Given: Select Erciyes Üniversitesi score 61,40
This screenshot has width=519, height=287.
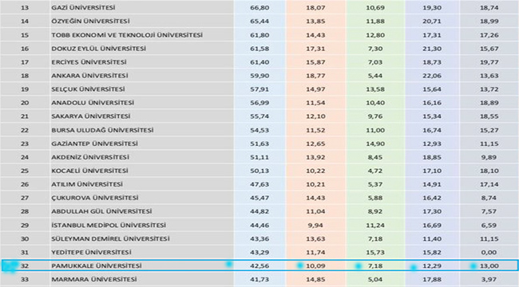Looking at the screenshot, I should pyautogui.click(x=259, y=62).
